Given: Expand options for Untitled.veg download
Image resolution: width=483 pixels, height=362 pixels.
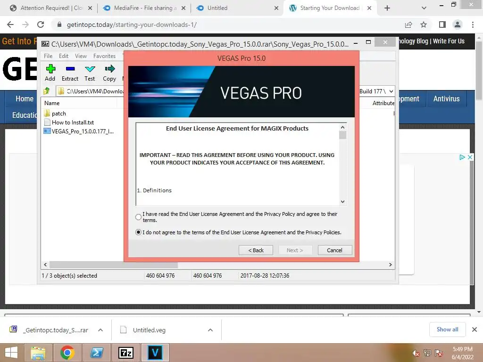Looking at the screenshot, I should point(210,330).
